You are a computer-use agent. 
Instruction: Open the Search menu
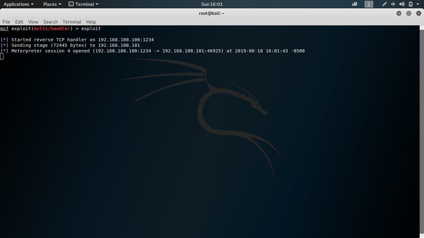pos(51,22)
